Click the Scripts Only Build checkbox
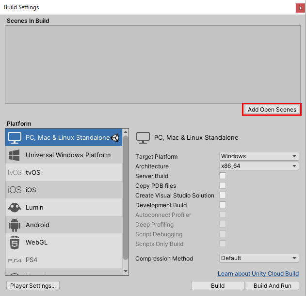This screenshot has height=296, width=306. [x=223, y=244]
